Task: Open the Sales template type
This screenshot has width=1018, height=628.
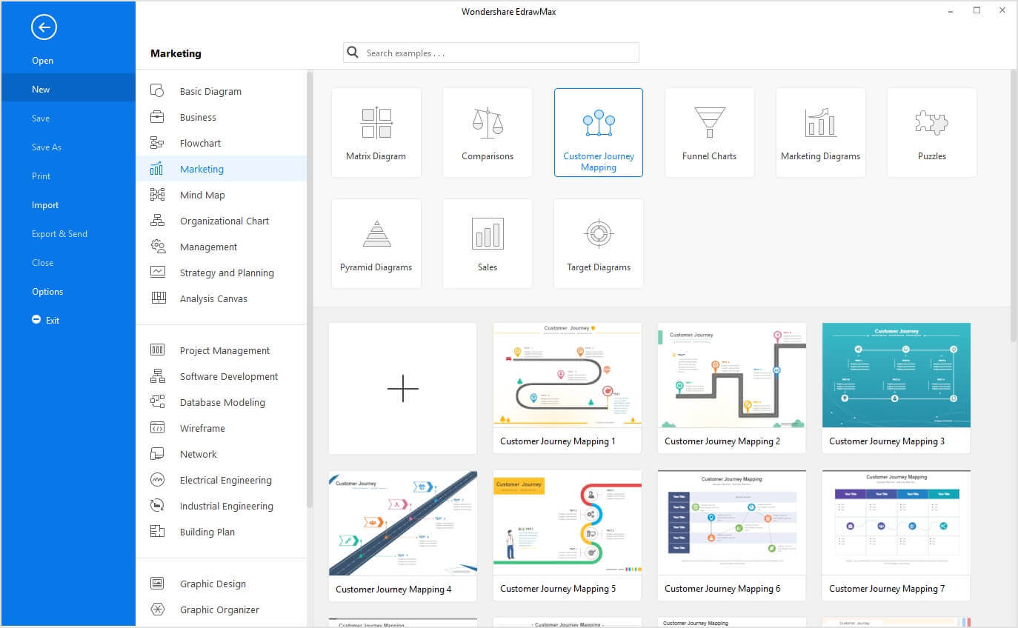Action: pos(488,244)
